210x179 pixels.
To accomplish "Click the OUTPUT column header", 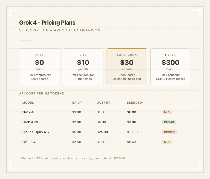I will coord(103,103).
